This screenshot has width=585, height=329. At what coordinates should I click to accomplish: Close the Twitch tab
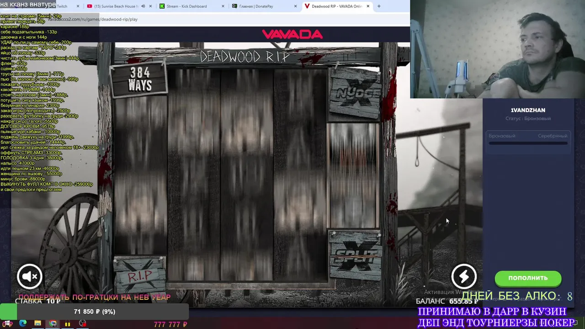(78, 6)
